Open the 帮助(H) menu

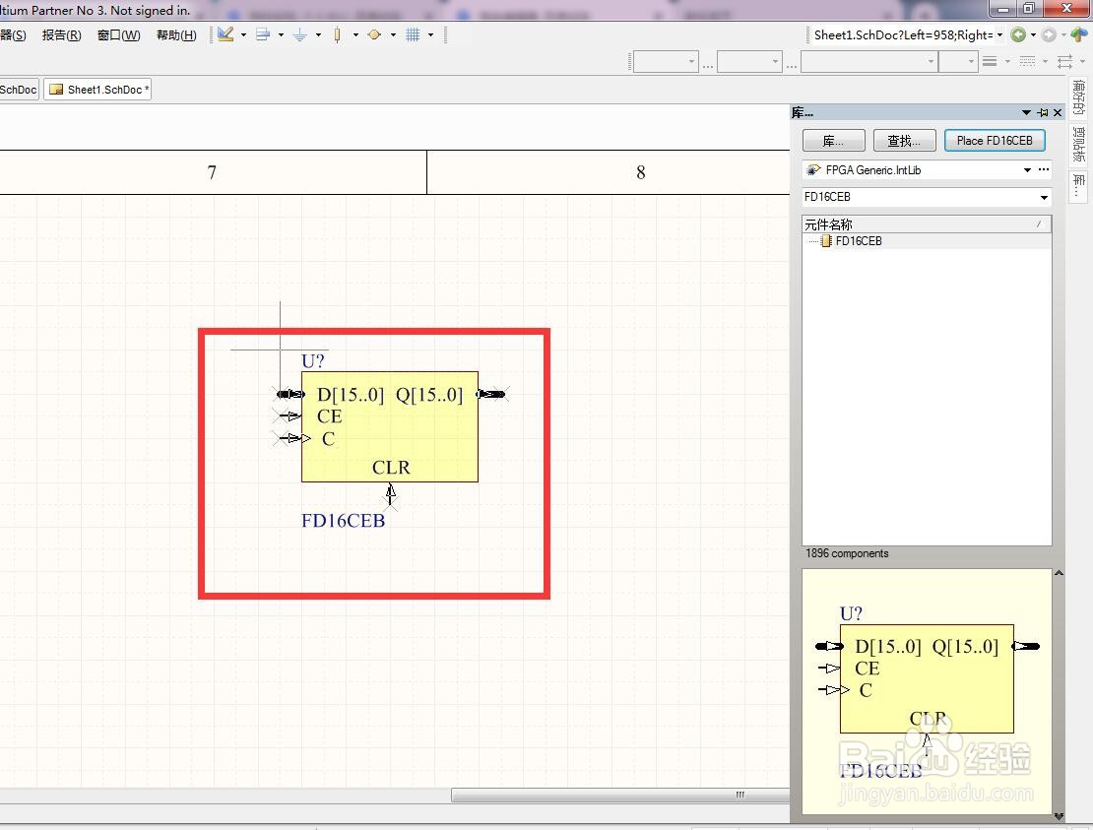click(176, 34)
